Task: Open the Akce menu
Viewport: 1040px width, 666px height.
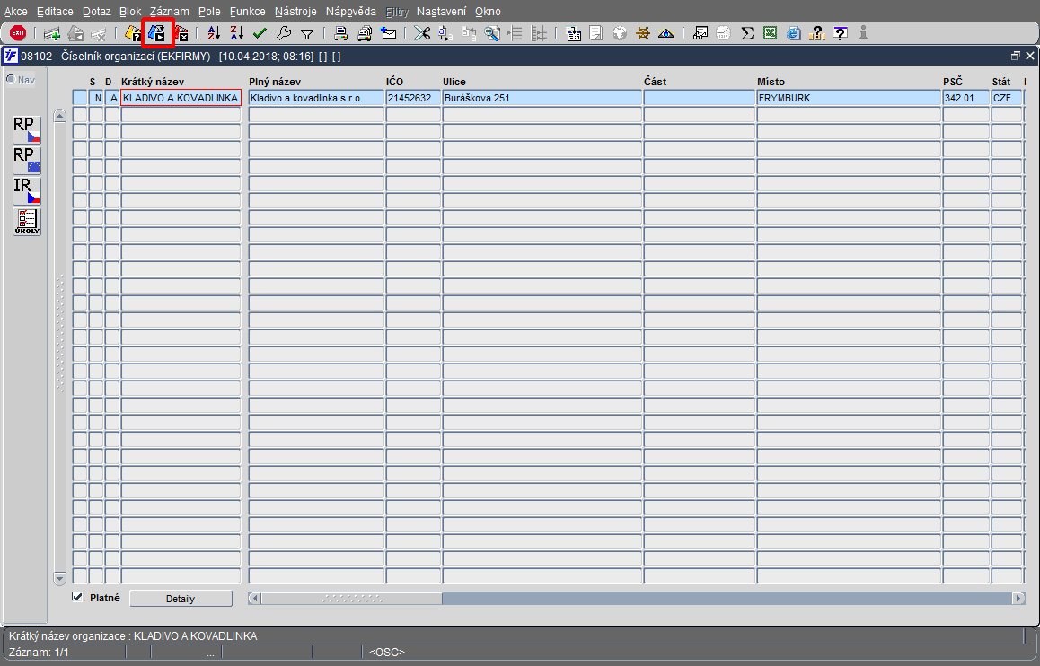Action: pos(16,12)
